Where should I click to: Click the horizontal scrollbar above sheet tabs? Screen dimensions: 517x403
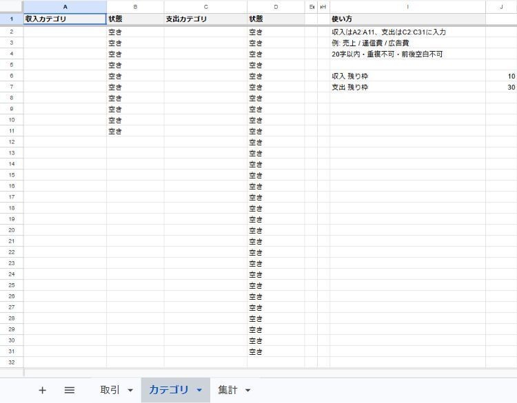270,373
